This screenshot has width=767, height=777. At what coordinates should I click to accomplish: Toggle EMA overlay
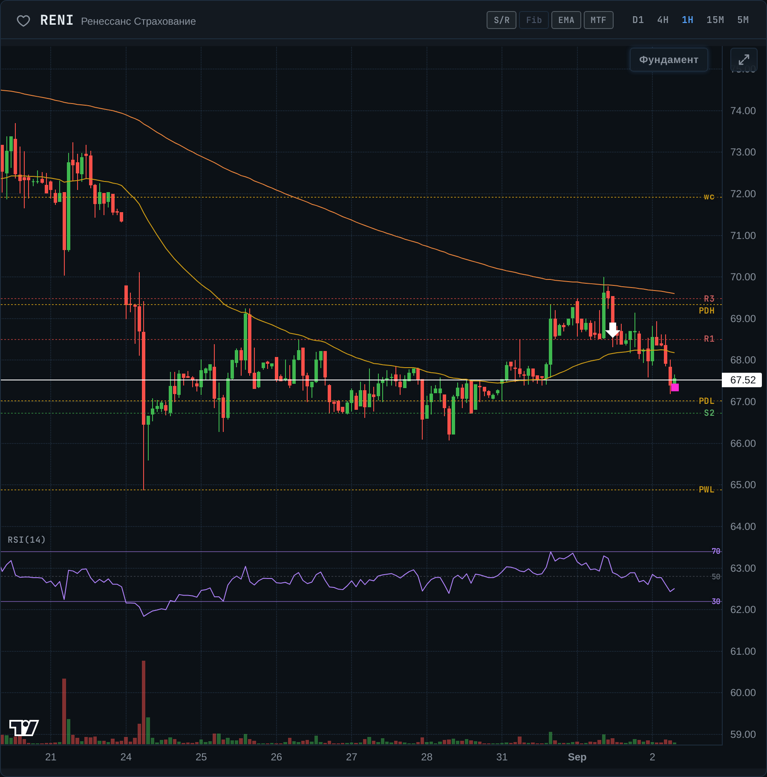(566, 20)
